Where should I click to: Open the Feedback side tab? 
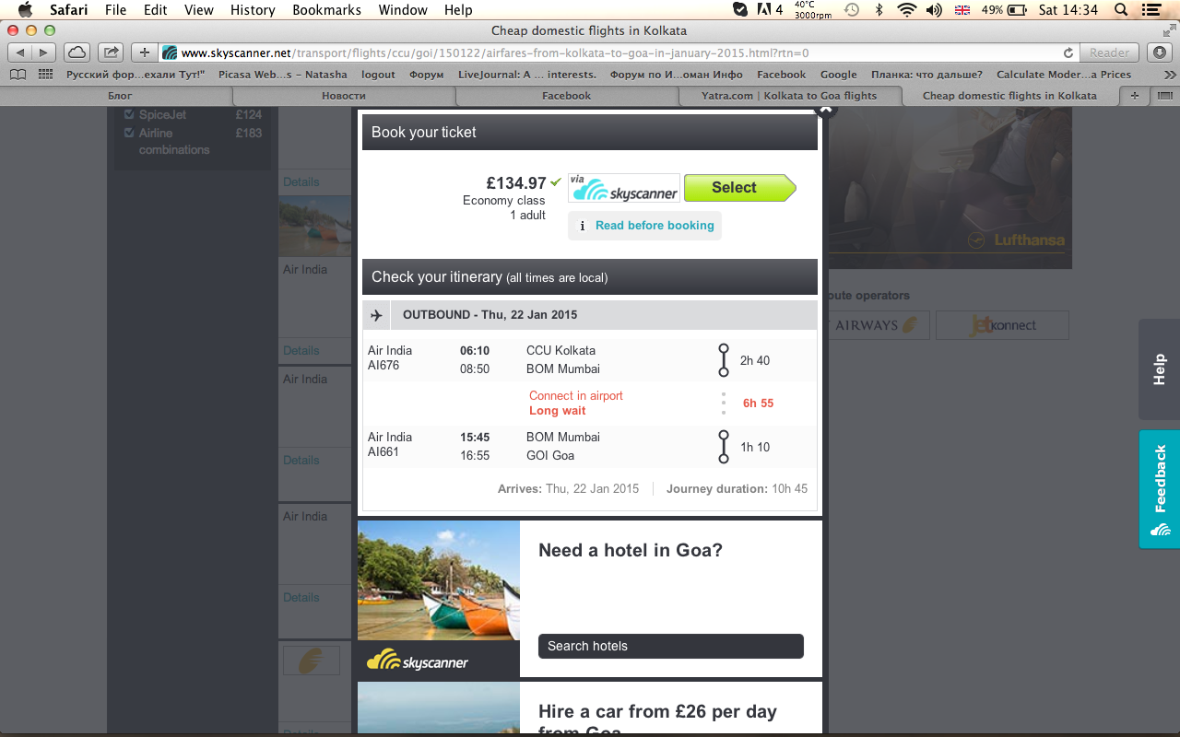click(1160, 489)
